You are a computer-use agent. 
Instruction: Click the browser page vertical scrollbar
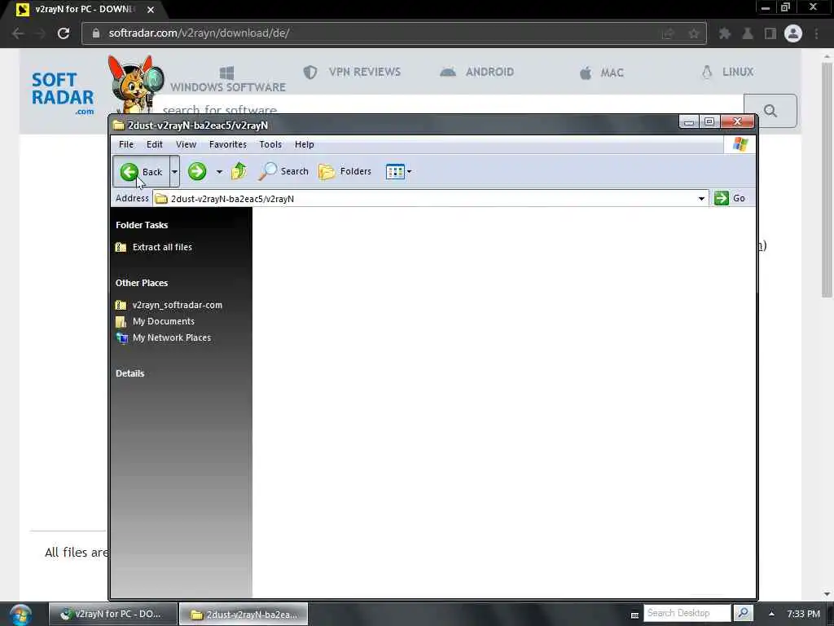(827, 181)
